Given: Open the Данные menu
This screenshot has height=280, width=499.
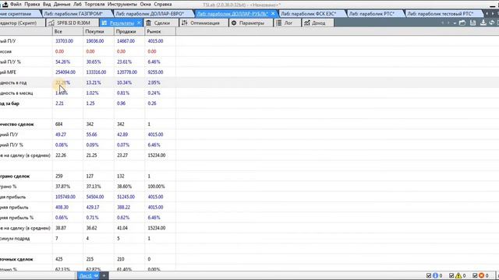Looking at the screenshot, I should [62, 5].
